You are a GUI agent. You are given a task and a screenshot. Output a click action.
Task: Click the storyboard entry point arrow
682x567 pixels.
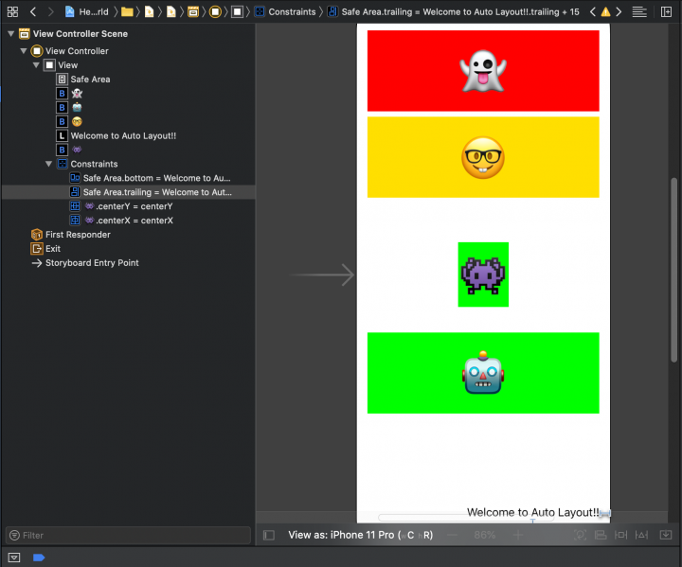(322, 275)
